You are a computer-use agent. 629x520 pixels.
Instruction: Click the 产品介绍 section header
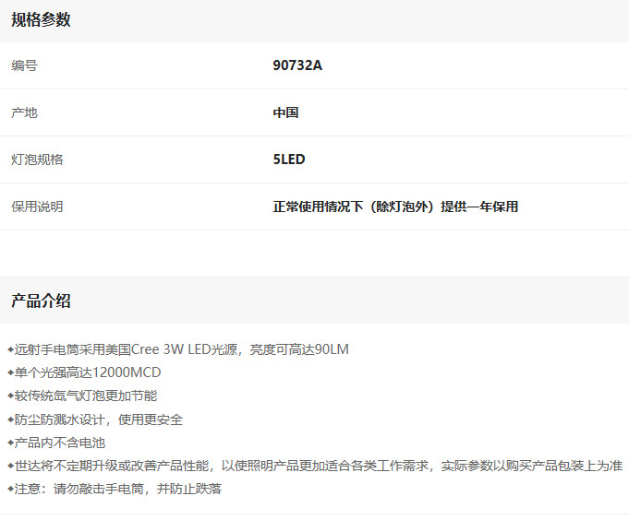pos(41,301)
